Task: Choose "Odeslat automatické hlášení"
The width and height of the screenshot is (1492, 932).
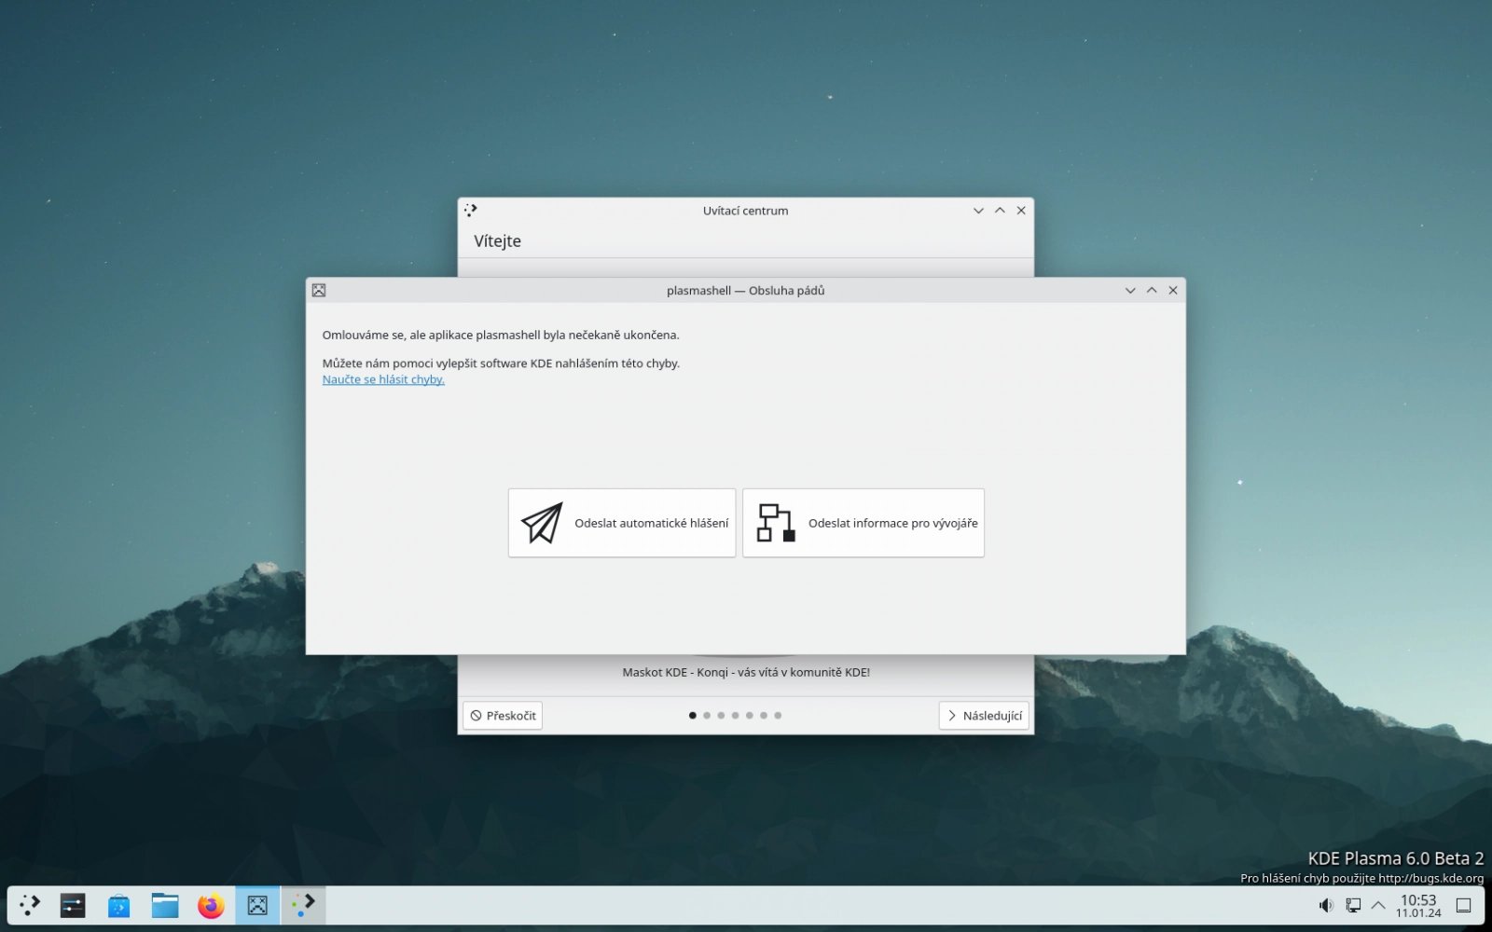Action: coord(622,523)
